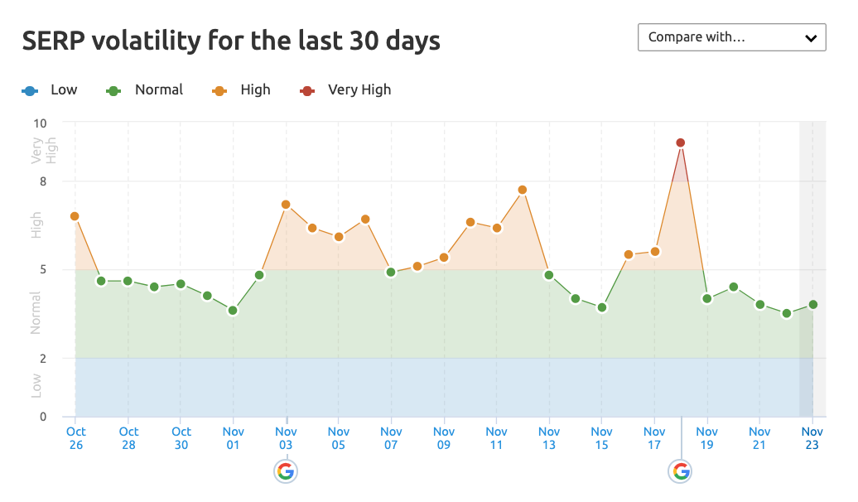This screenshot has height=502, width=858.
Task: Select the Nov 12 orange peak point
Action: coord(523,190)
